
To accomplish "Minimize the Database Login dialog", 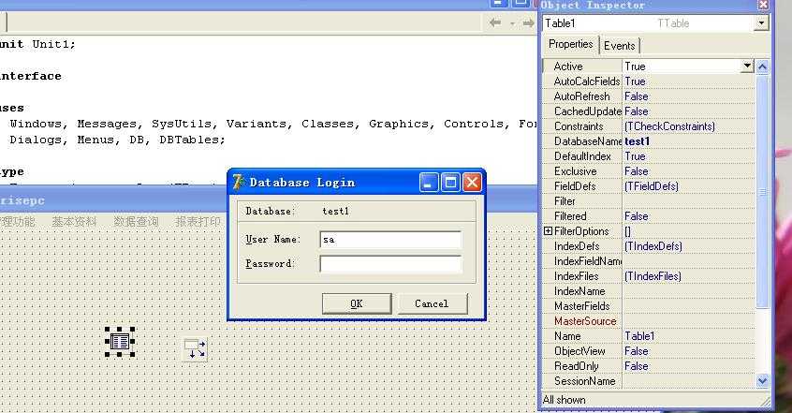I will (x=429, y=183).
